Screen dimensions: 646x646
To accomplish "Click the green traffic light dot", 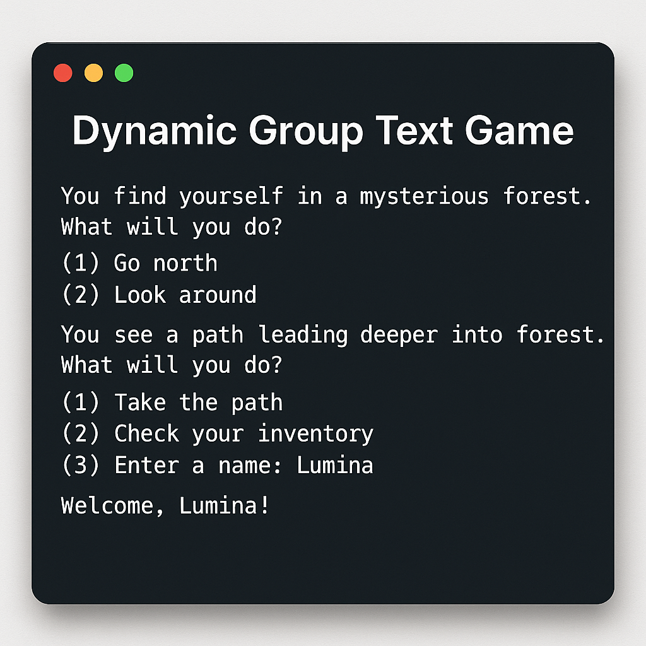I will (x=124, y=73).
